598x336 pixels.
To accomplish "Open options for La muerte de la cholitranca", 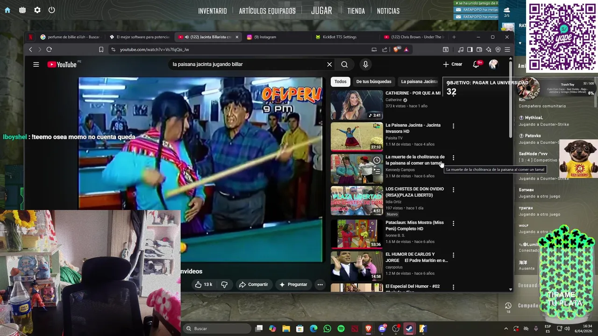I will pos(453,158).
